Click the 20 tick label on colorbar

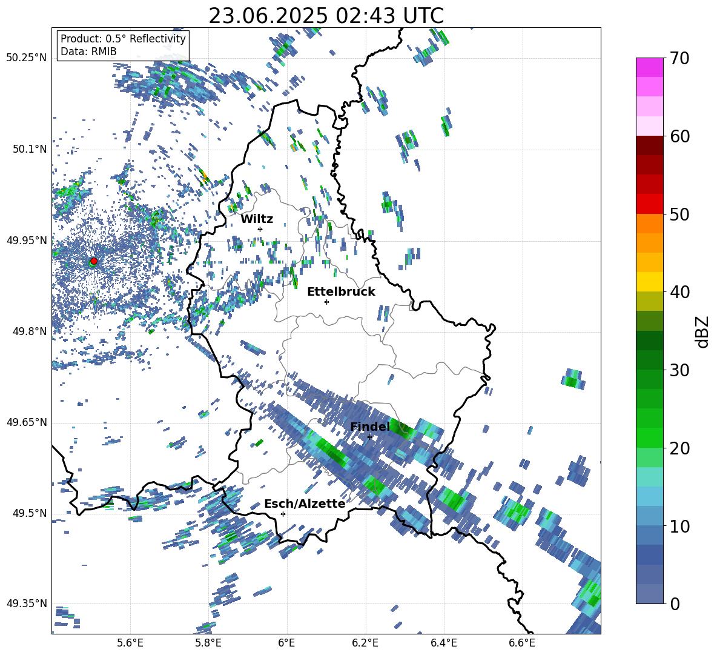[x=679, y=448]
